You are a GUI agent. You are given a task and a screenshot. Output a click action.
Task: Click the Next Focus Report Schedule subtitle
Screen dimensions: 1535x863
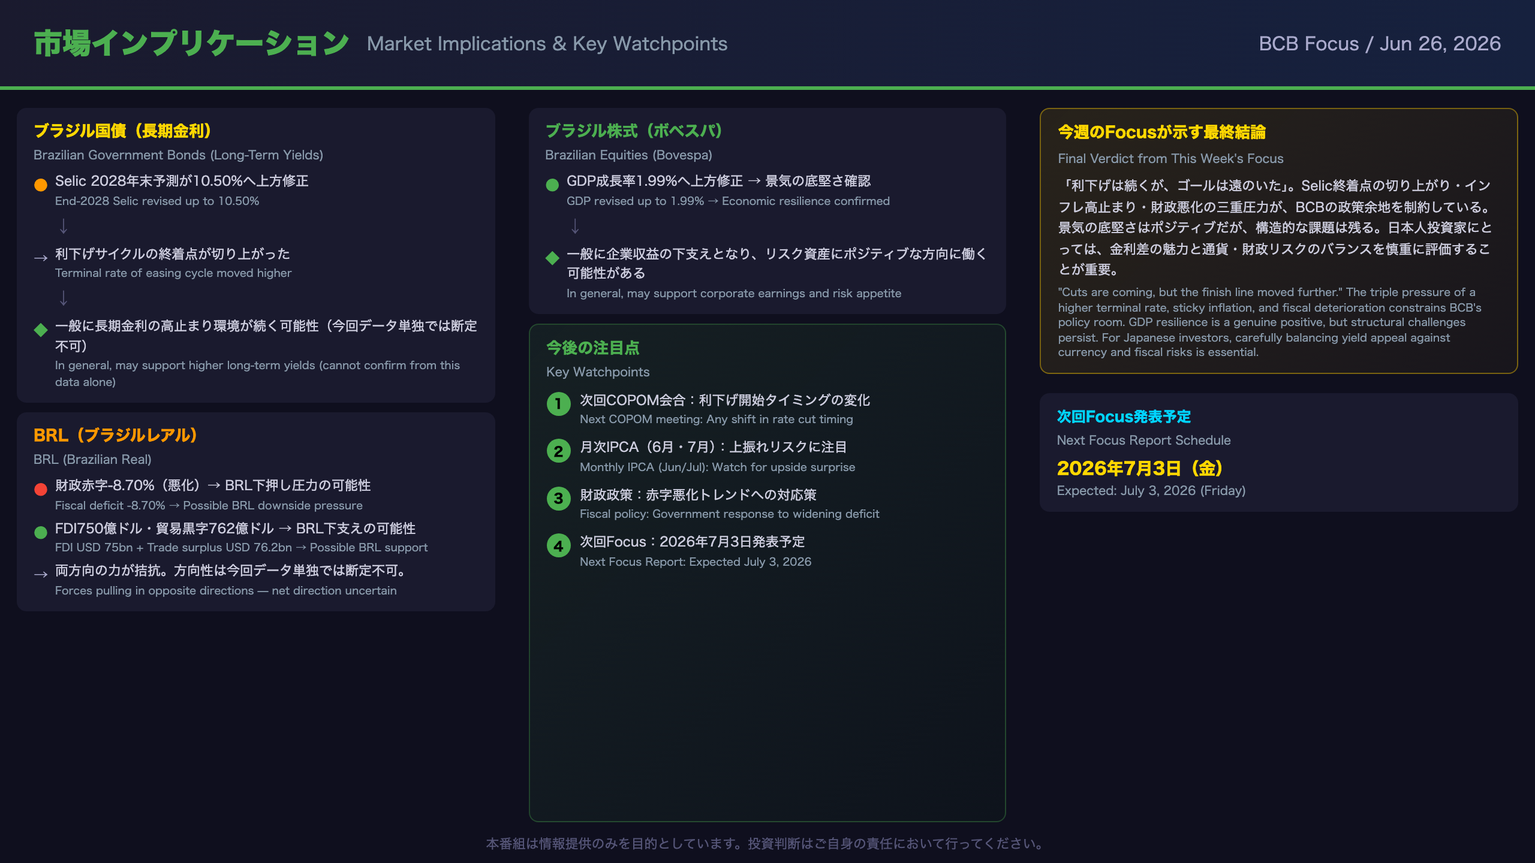click(1143, 440)
